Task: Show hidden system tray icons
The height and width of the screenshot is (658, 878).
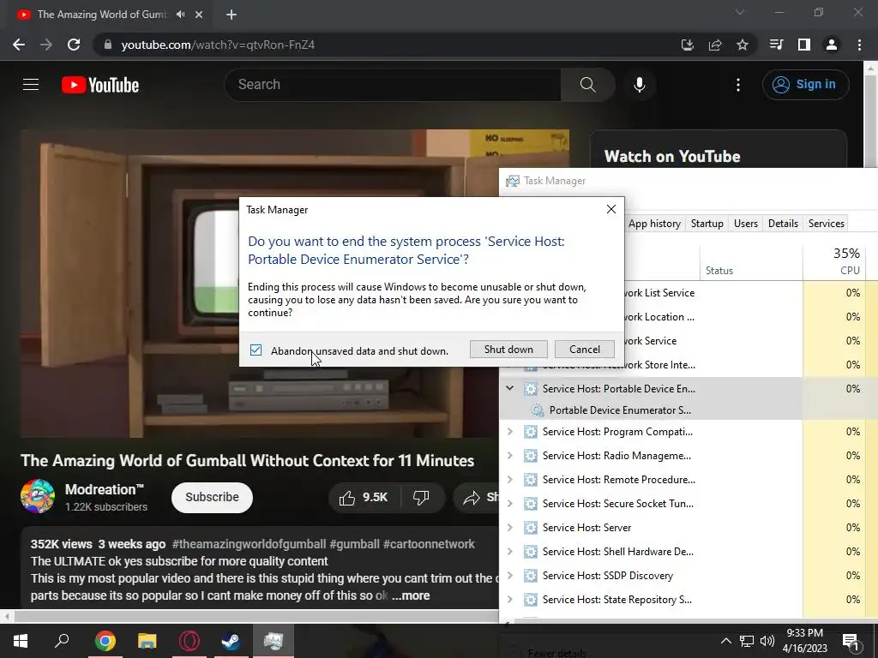Action: point(725,641)
